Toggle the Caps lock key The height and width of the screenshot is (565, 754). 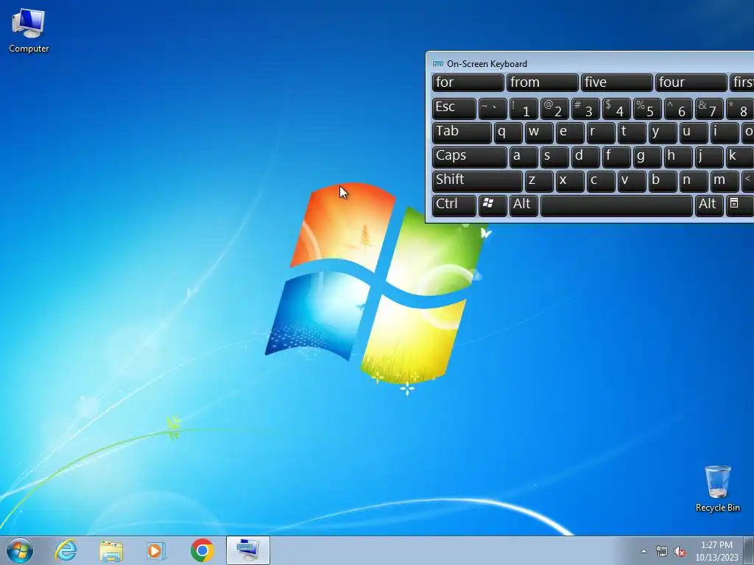pyautogui.click(x=469, y=157)
